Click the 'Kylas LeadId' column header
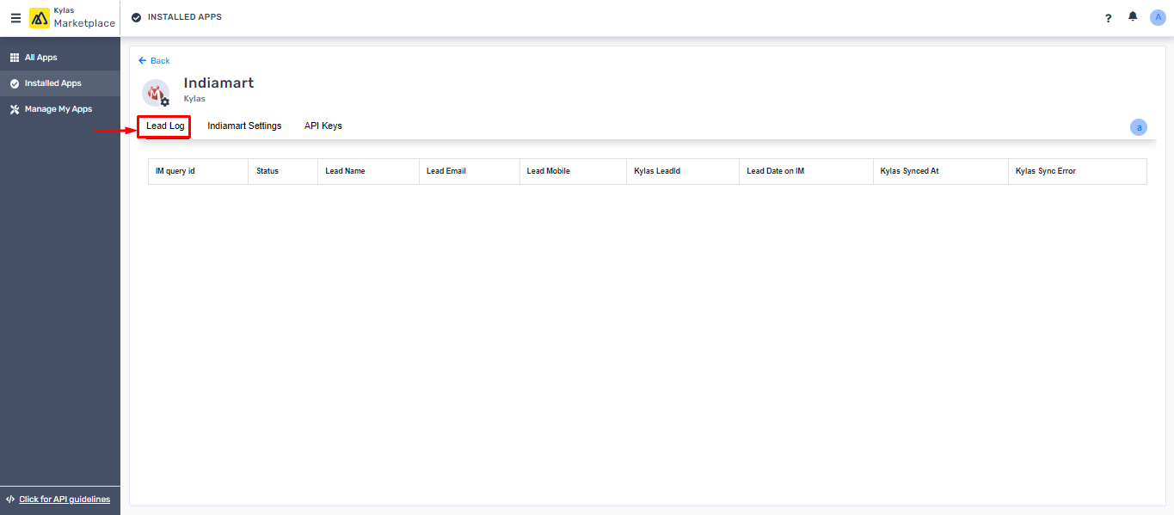The width and height of the screenshot is (1174, 515). pos(682,171)
